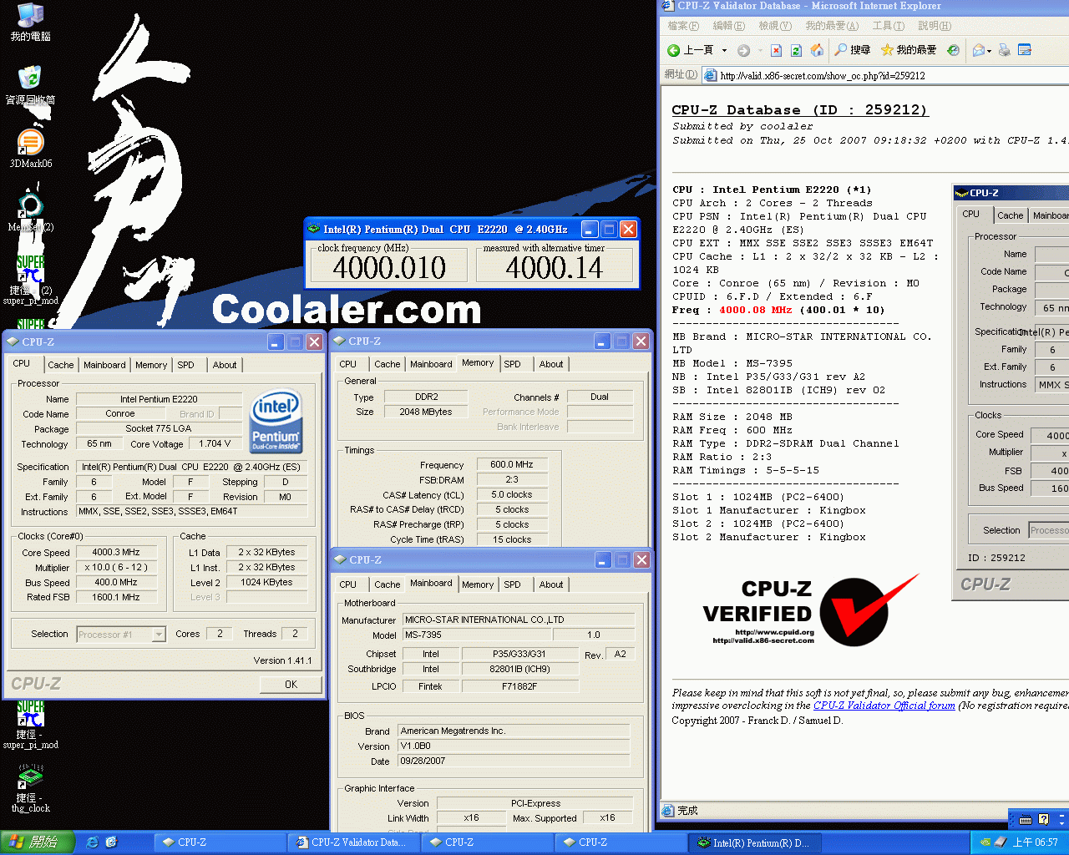Click the 4000.010 clock frequency value
The image size is (1069, 855).
tap(389, 267)
